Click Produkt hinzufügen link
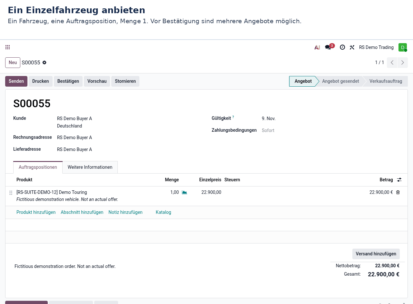413x304 pixels. [36, 212]
